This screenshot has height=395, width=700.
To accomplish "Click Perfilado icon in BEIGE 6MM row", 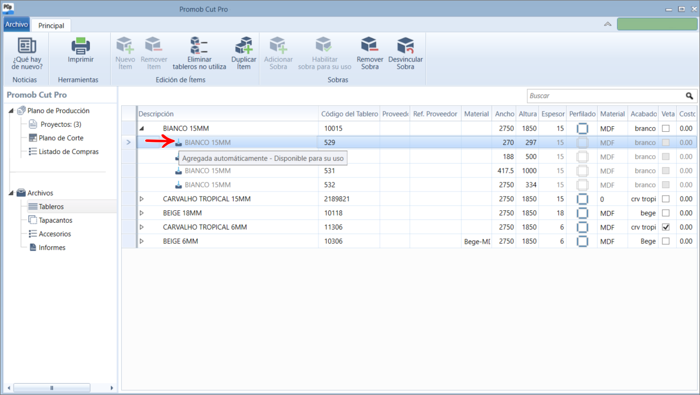I will [x=582, y=242].
